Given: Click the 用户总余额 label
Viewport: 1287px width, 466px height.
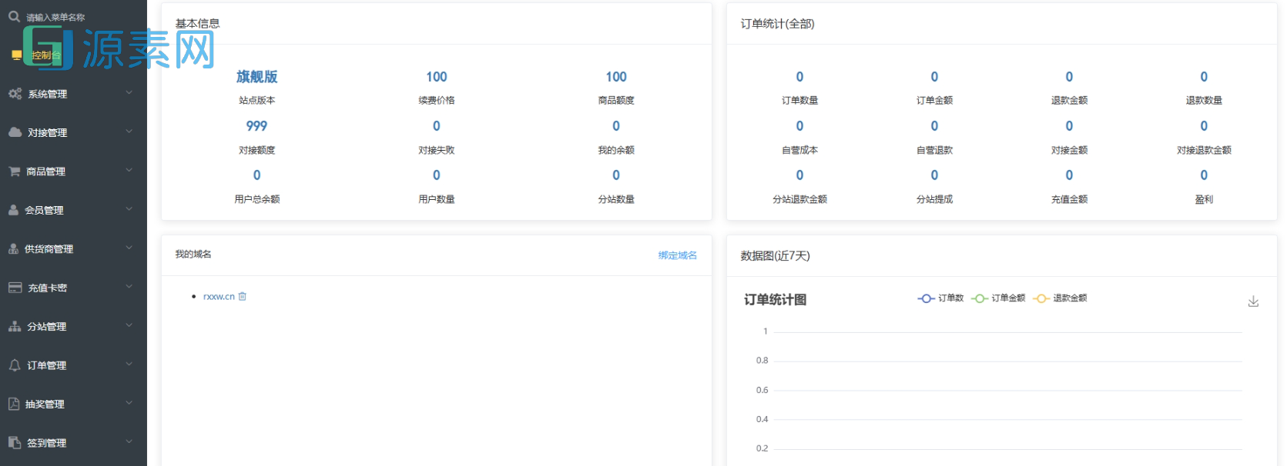Looking at the screenshot, I should pos(256,199).
